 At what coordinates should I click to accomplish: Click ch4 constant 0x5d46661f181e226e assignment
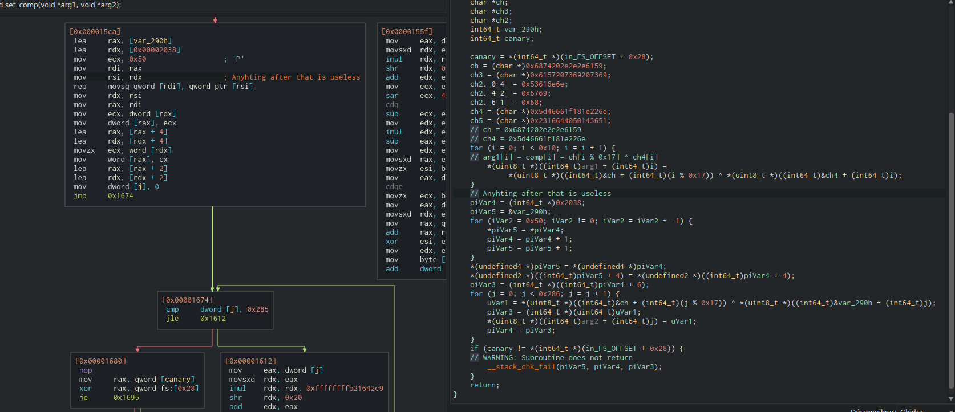[540, 112]
